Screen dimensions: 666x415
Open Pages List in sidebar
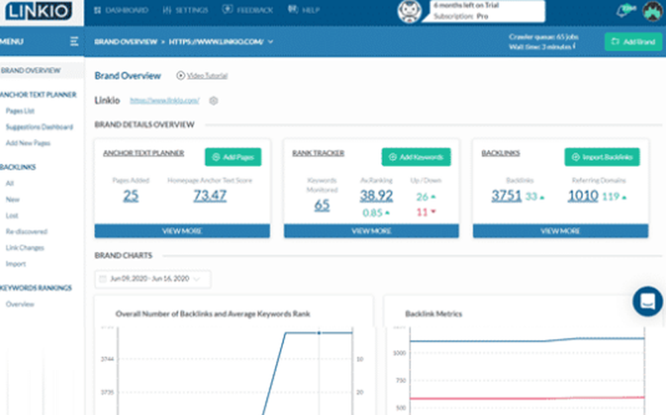point(20,111)
